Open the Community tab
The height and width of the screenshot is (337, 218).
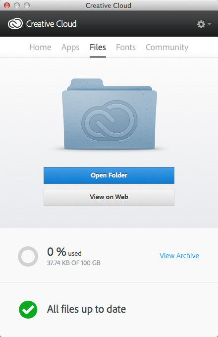tap(167, 48)
